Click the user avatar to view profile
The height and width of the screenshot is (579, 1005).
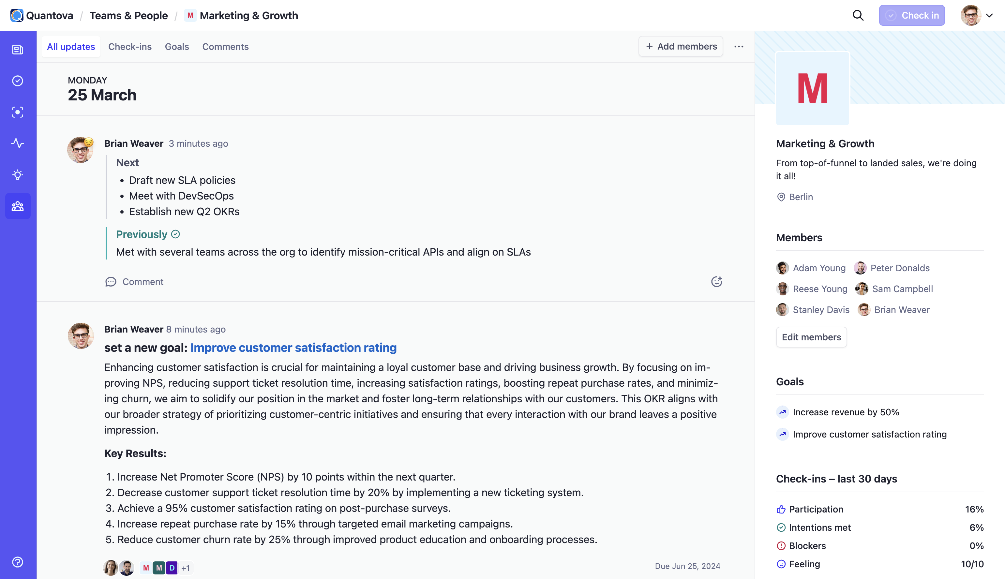(x=971, y=15)
